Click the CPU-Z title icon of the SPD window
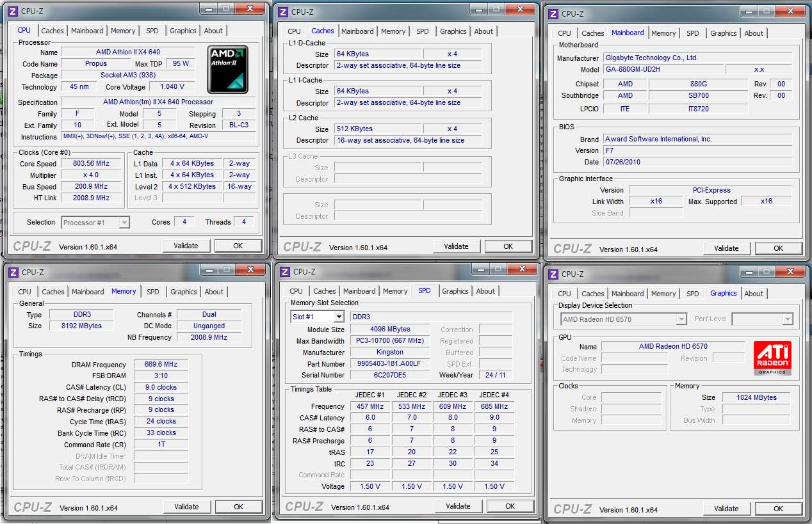 (x=284, y=272)
